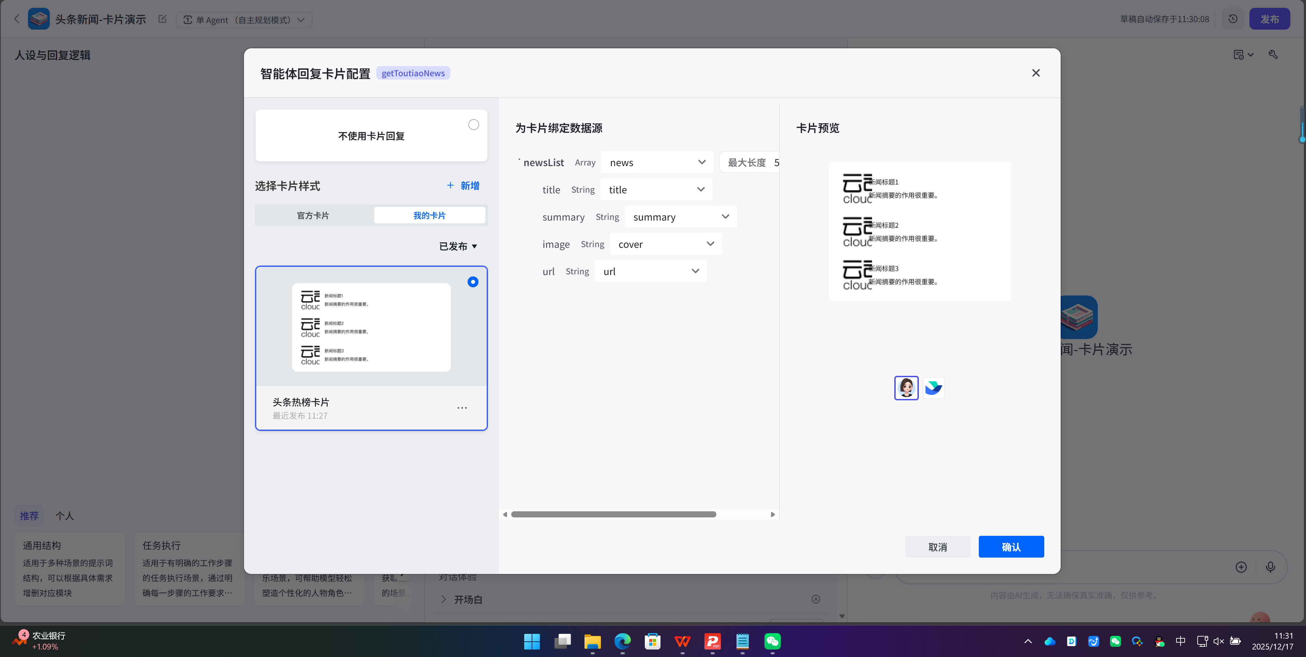Click the 发布 publish button

coord(1270,19)
